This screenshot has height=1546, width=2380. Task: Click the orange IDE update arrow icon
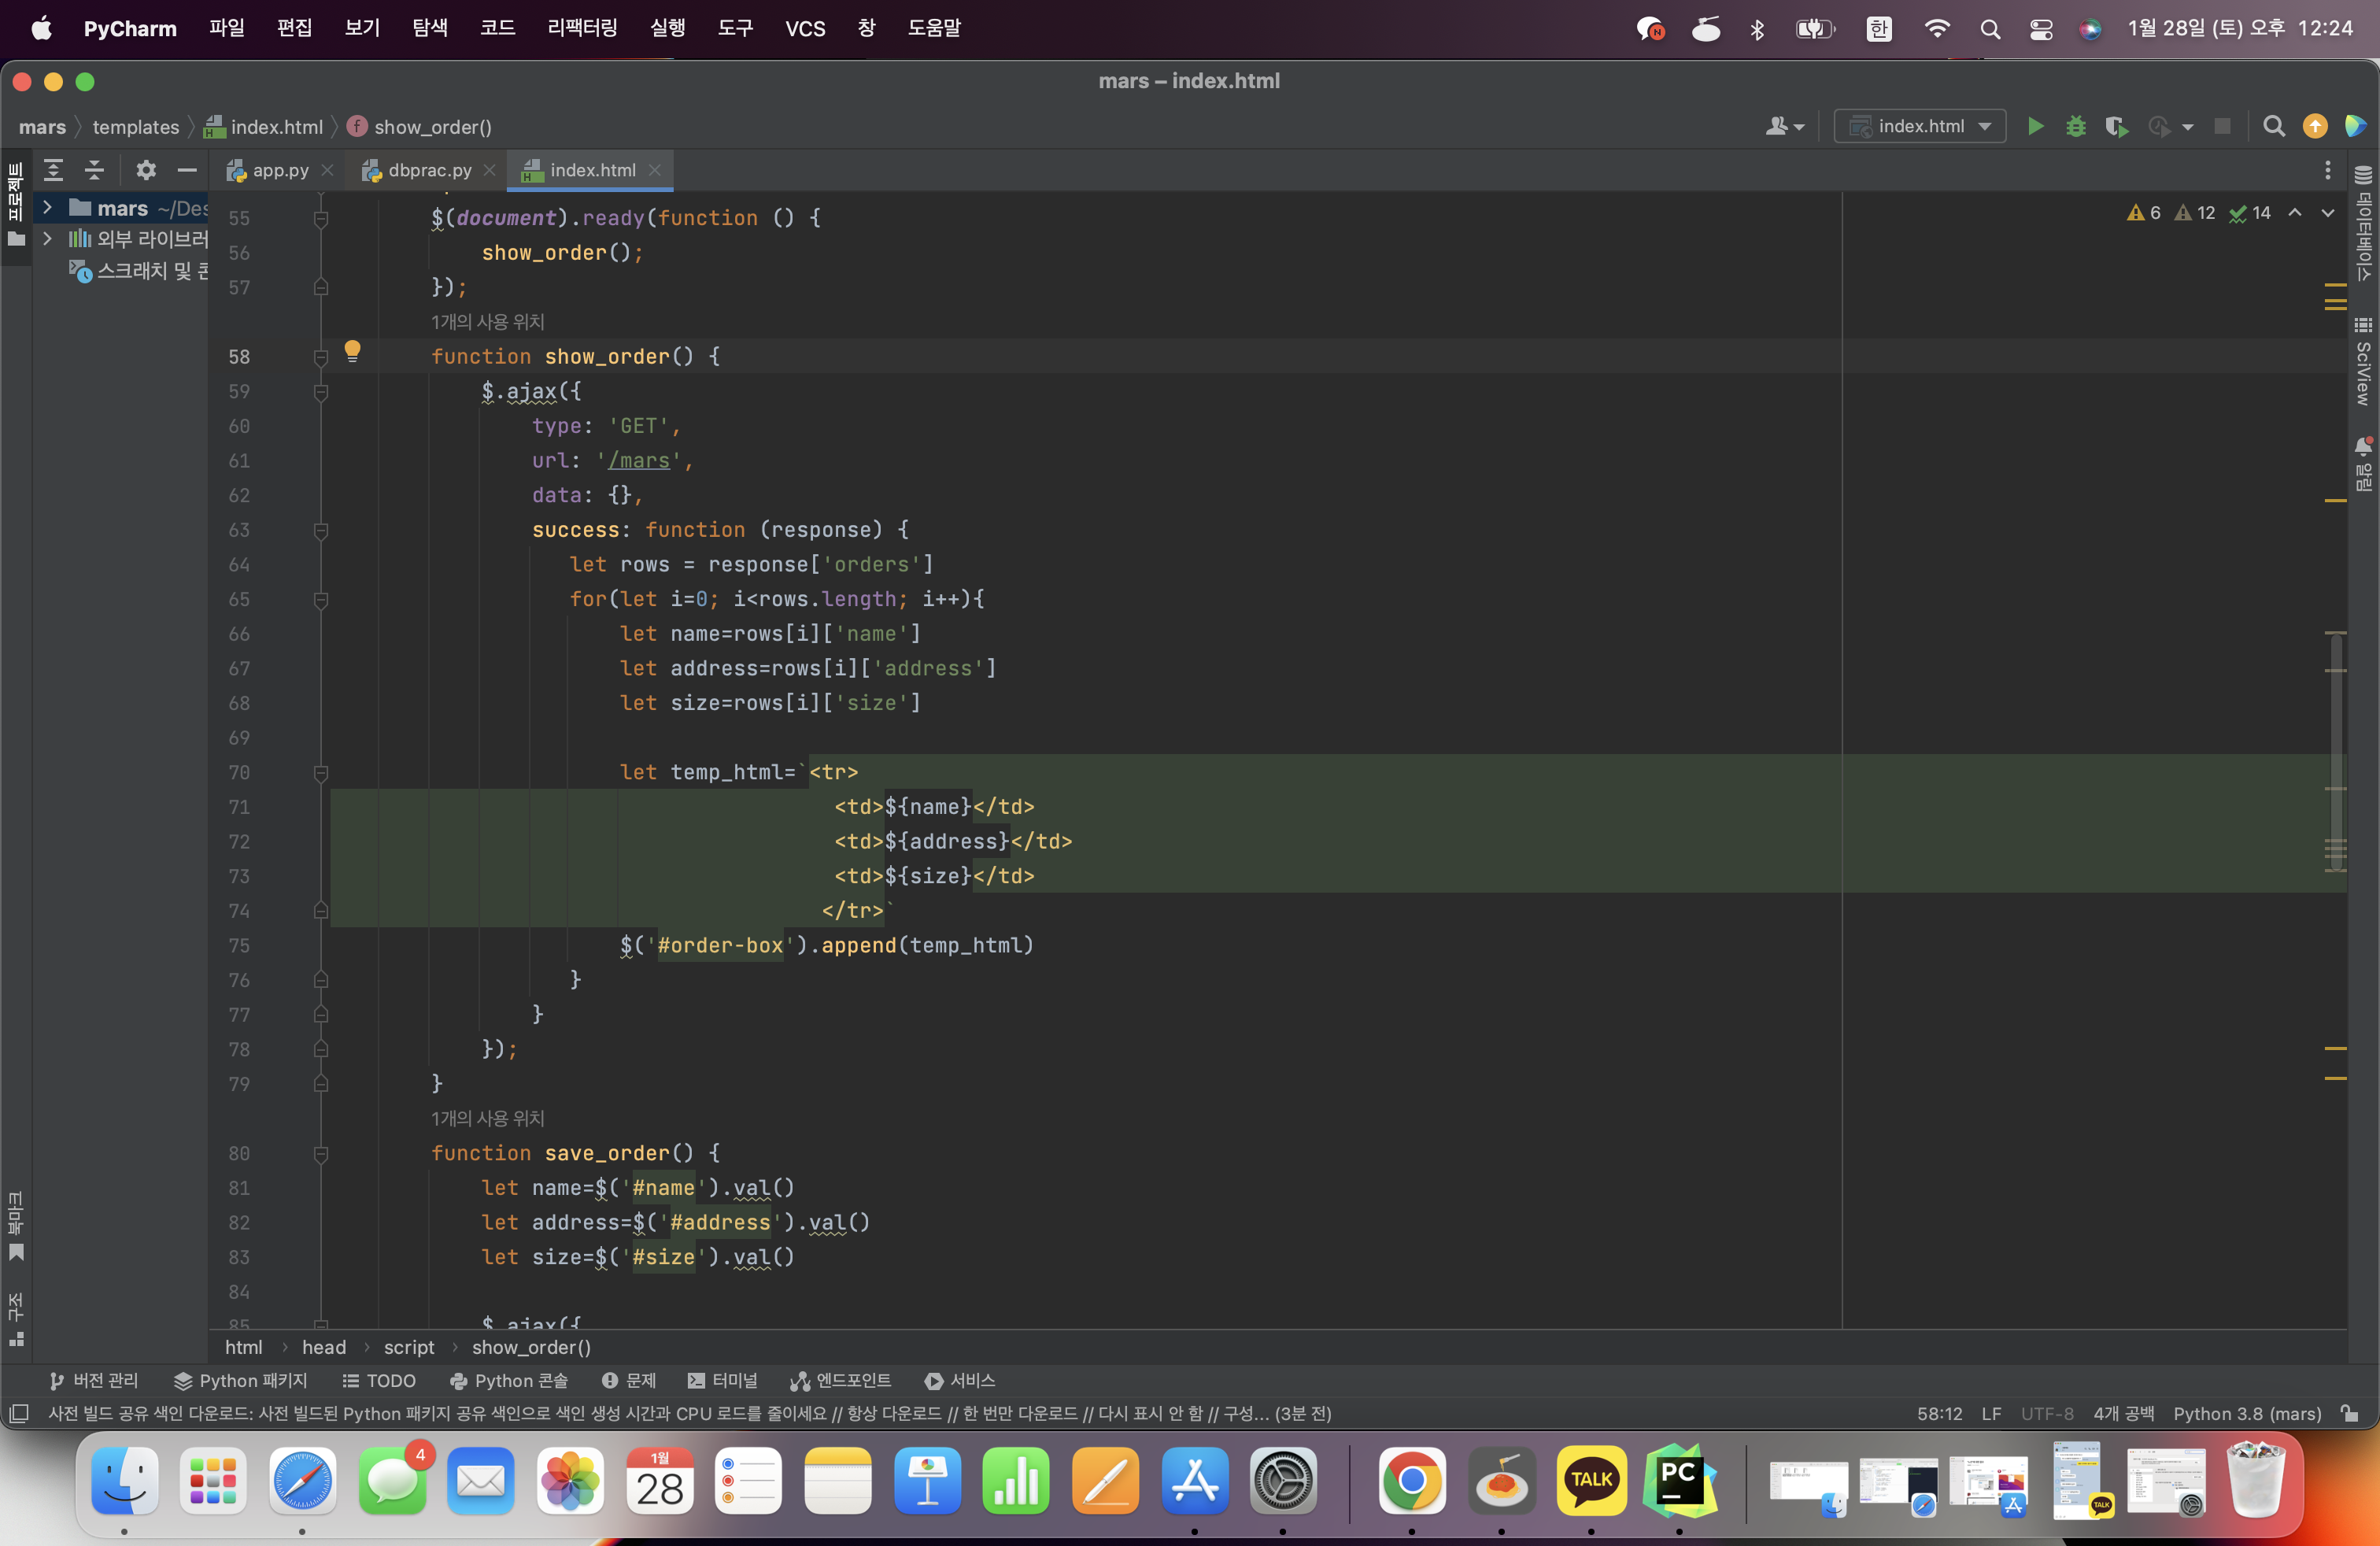point(2315,127)
